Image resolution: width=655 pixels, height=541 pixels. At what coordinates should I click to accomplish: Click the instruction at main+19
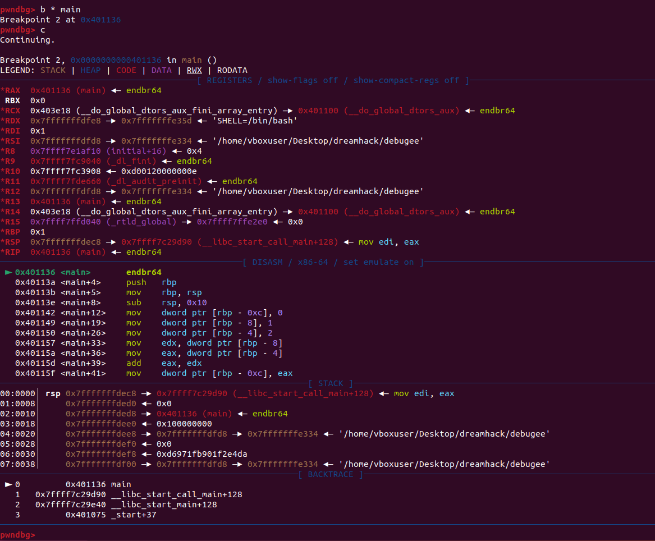[199, 323]
